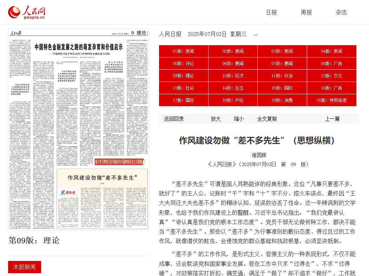Click the 第09版：理论 page heading

click(34, 241)
